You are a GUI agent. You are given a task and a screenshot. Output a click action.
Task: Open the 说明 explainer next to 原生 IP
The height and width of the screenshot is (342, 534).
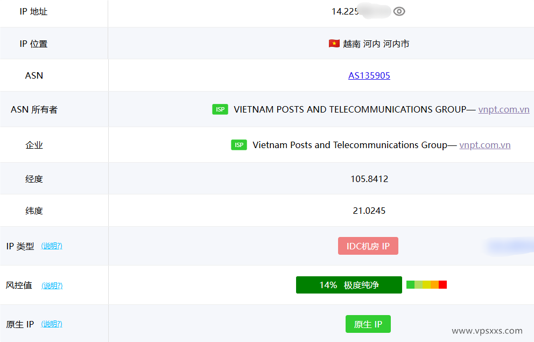point(52,324)
